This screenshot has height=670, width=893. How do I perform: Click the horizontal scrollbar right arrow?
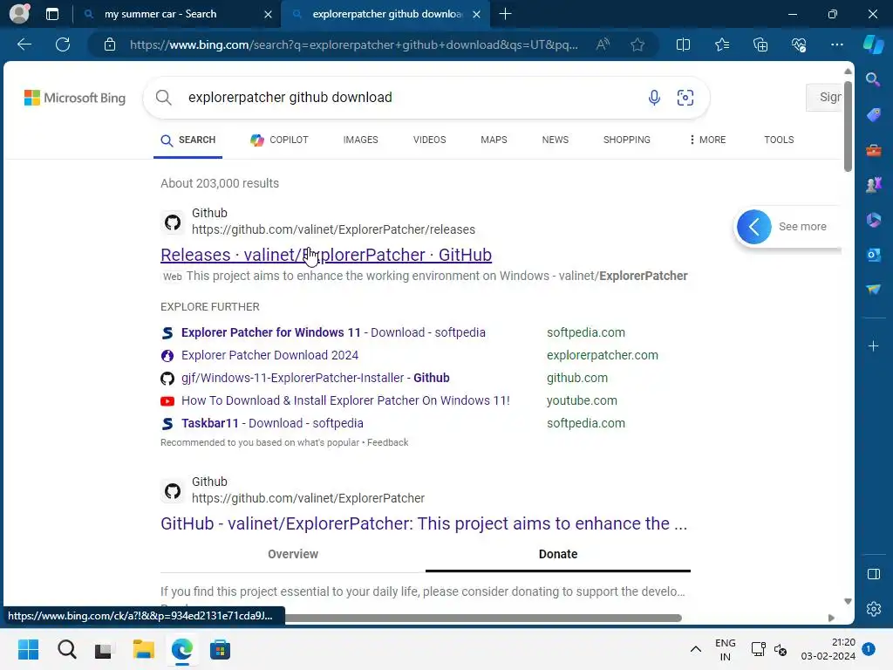pos(831,619)
